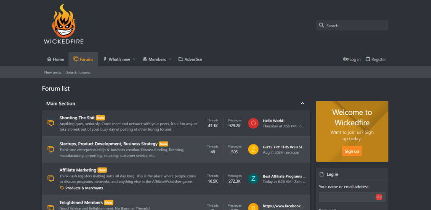Click the teal Z user avatar
Image resolution: width=431 pixels, height=210 pixels.
253,179
